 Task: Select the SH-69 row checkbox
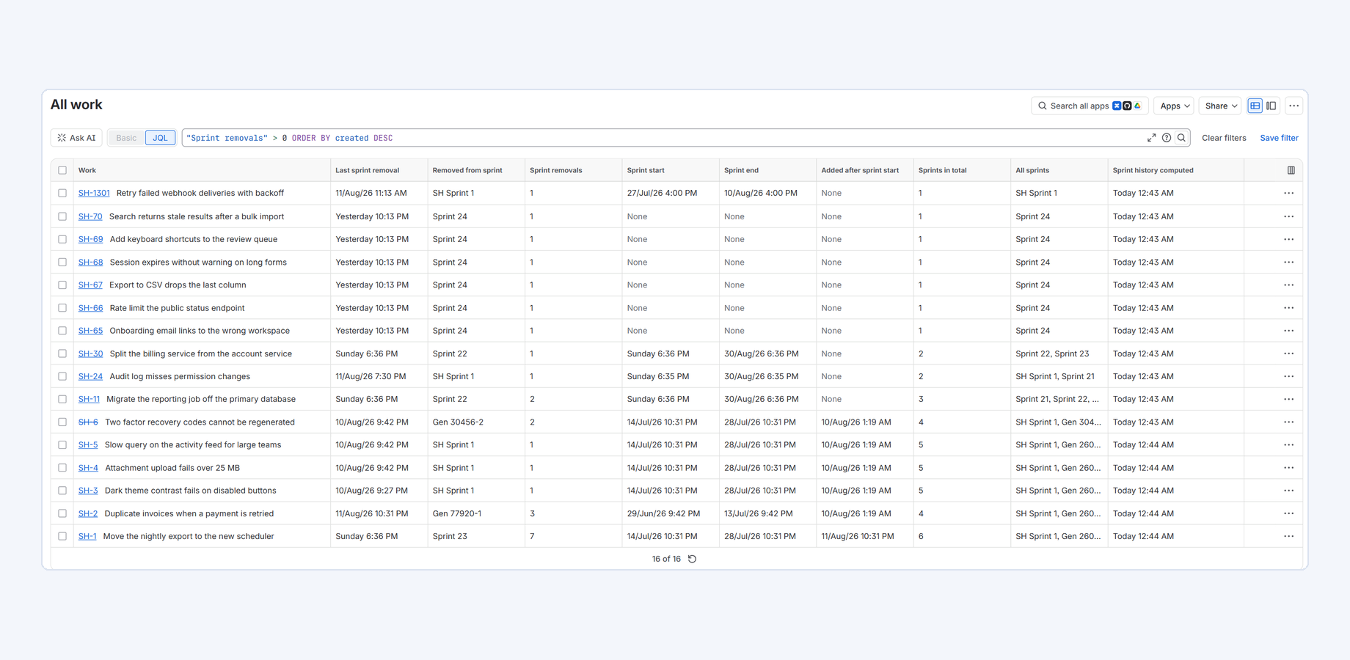62,239
